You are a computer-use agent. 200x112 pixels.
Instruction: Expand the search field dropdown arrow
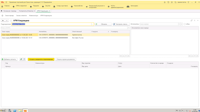pyautogui.click(x=128, y=28)
